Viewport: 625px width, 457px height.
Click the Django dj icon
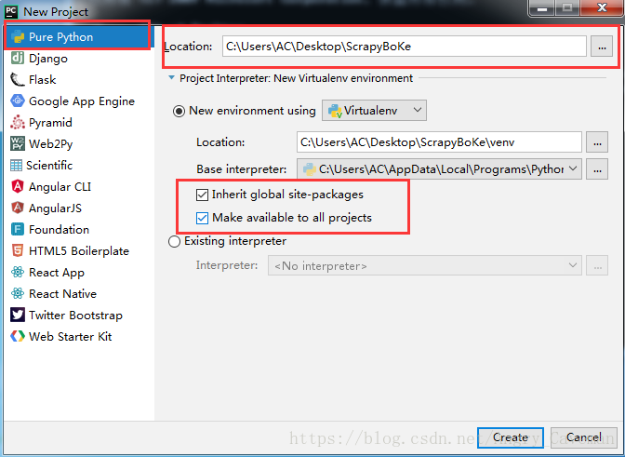tap(18, 59)
